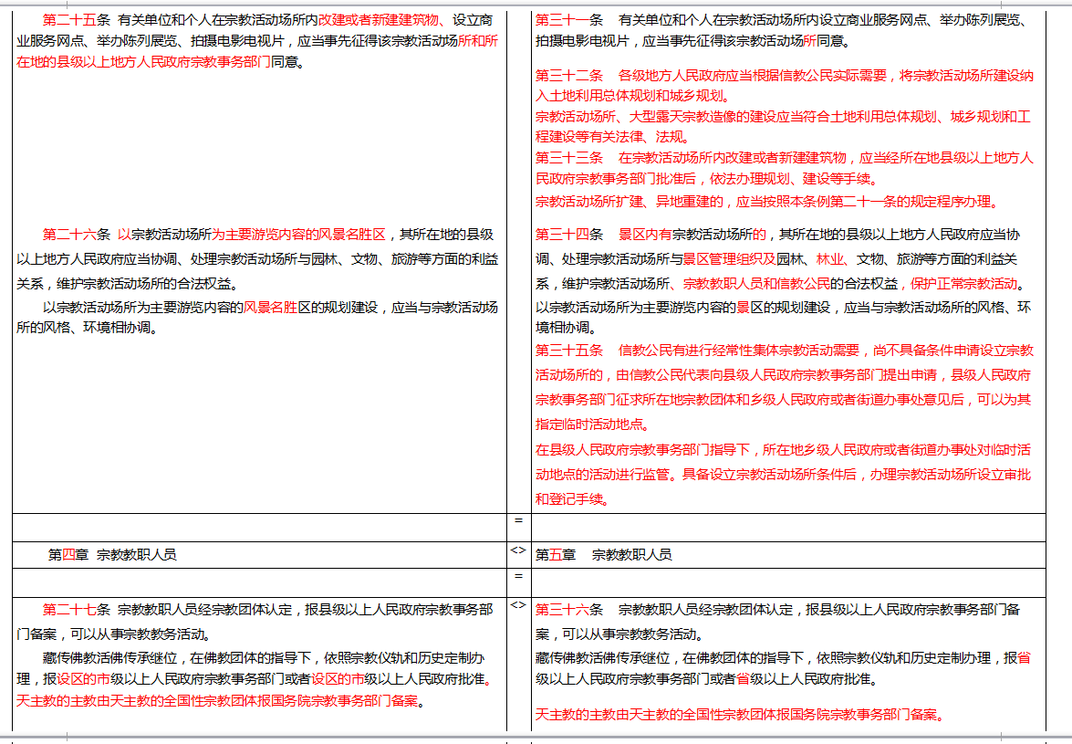This screenshot has width=1072, height=744.
Task: Click the red 第三十三条 article label
Action: coord(568,158)
